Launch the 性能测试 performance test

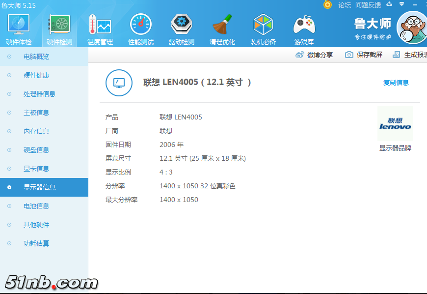coord(141,29)
